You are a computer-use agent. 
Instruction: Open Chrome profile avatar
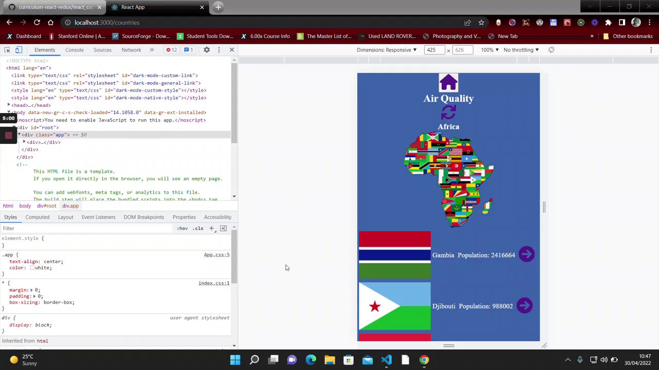click(x=636, y=23)
